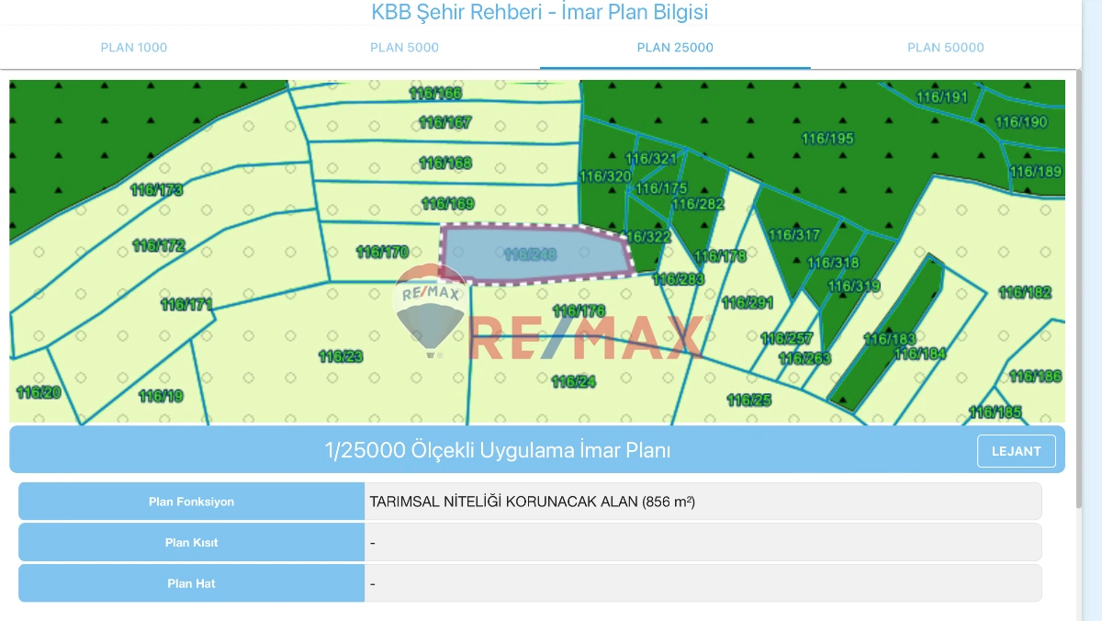Viewport: 1102px width, 621px height.
Task: Select parcel 116/170 on the map
Action: tap(382, 252)
